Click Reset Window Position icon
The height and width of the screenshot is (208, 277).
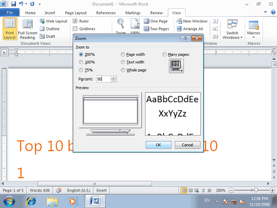tap(215, 36)
